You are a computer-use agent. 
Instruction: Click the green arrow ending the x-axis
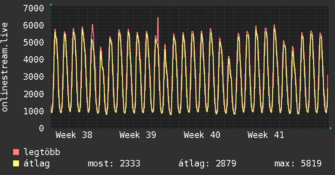coord(331,128)
